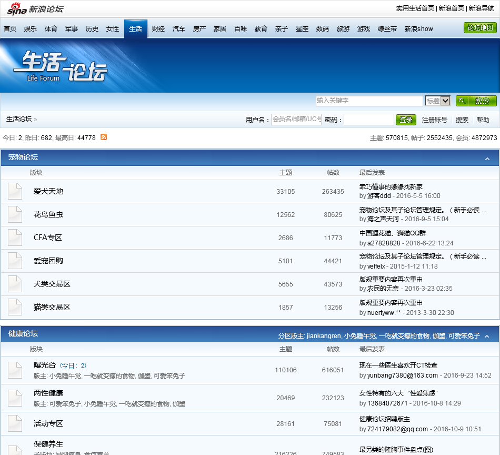The image size is (500, 455).
Task: Open the 绿丝带 nav tab
Action: (x=387, y=29)
